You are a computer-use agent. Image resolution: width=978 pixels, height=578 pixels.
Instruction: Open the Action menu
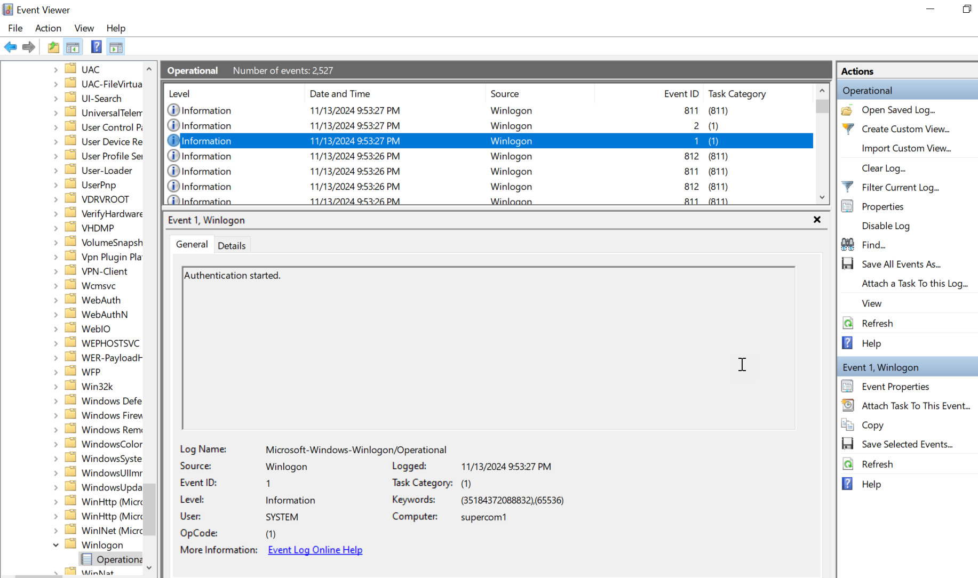pos(48,28)
